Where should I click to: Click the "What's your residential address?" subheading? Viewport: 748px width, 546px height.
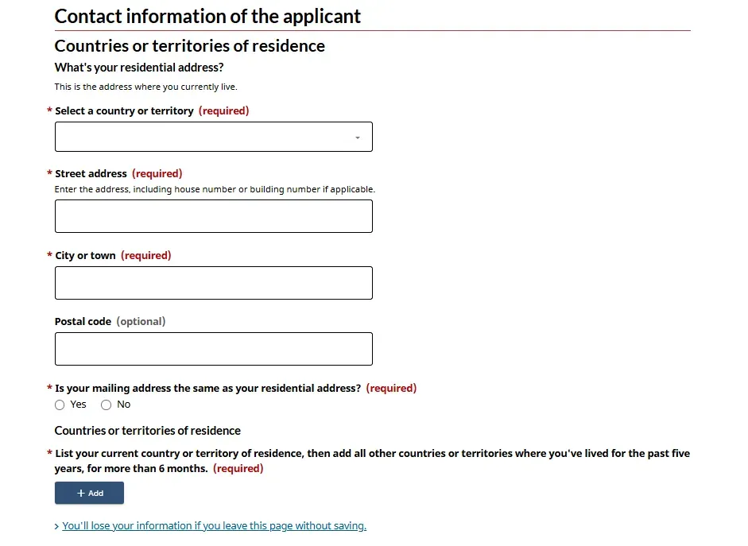(x=139, y=68)
